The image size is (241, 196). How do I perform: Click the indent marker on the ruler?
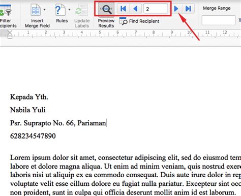click(x=10, y=34)
